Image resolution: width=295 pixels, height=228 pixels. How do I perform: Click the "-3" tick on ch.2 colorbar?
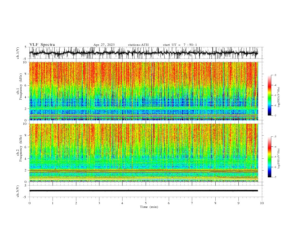pos(275,137)
